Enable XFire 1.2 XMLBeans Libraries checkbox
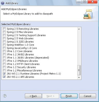The height and width of the screenshot is (102, 99). tap(4, 61)
